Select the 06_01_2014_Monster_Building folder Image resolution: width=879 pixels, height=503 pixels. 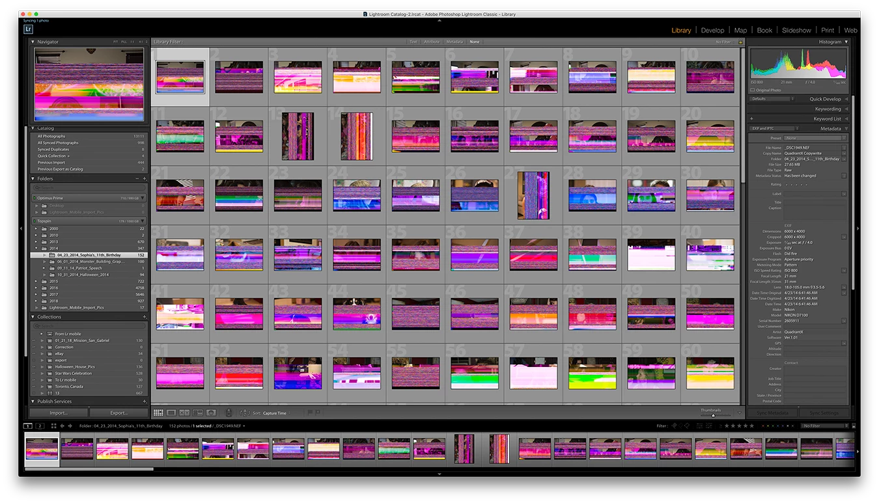coord(90,262)
